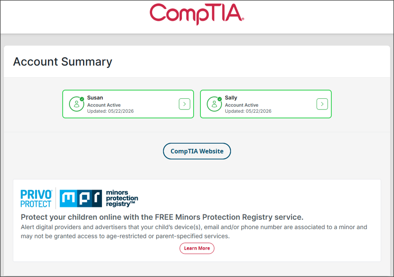Click Sally's green profile avatar icon

coord(214,104)
